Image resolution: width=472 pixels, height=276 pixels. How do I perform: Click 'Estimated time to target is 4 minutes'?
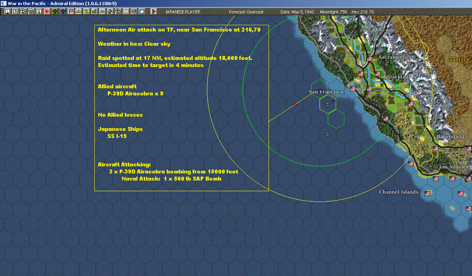pyautogui.click(x=151, y=65)
